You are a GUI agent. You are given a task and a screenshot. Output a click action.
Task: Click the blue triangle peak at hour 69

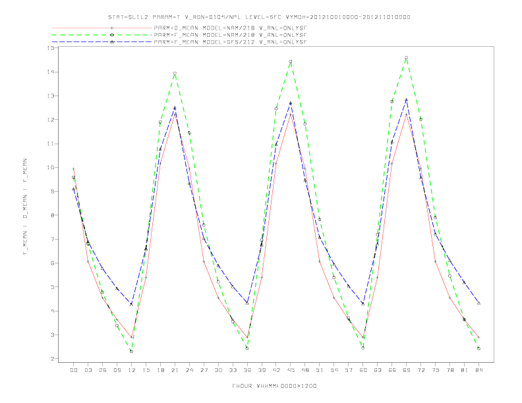pos(407,99)
